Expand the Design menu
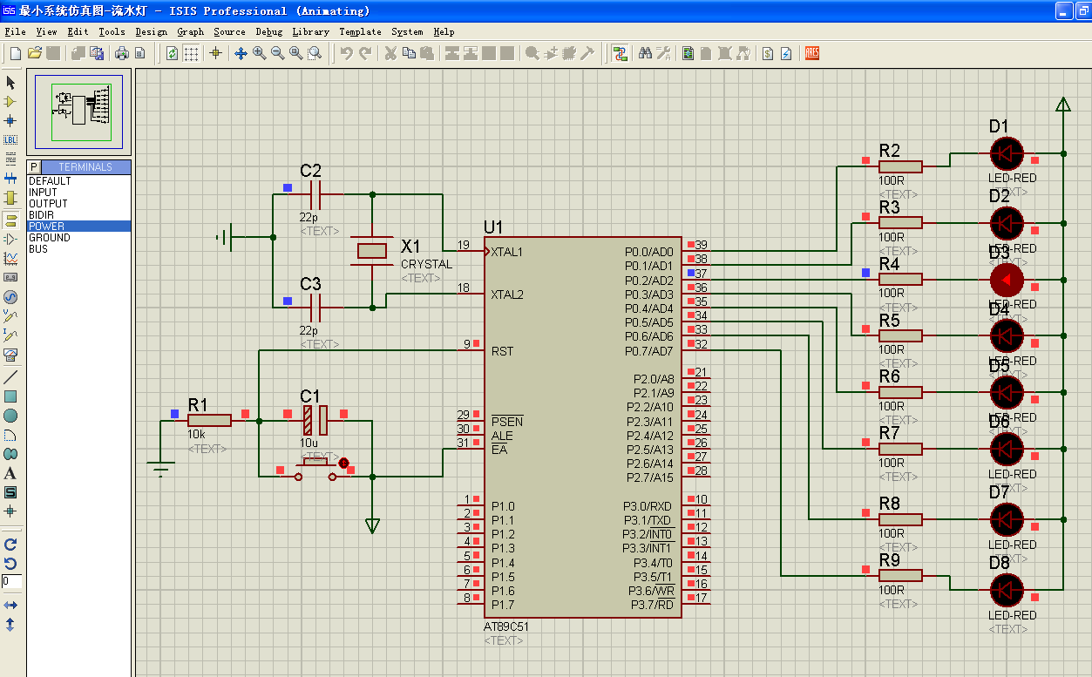Image resolution: width=1092 pixels, height=677 pixels. (x=151, y=31)
